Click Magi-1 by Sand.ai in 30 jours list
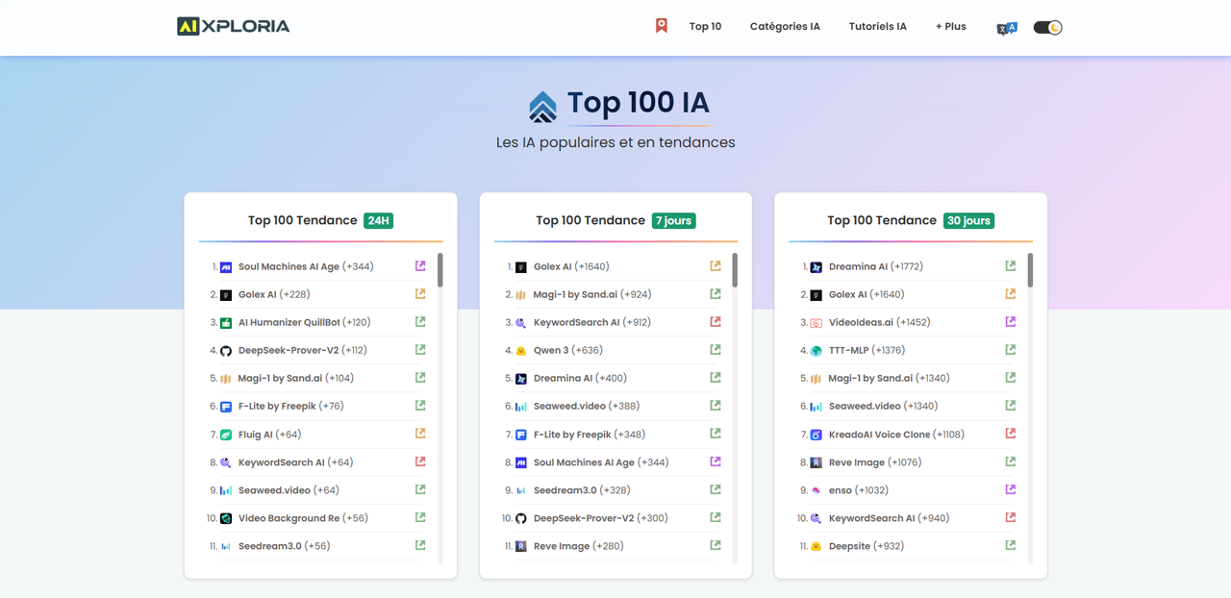This screenshot has width=1231, height=598. click(x=870, y=378)
